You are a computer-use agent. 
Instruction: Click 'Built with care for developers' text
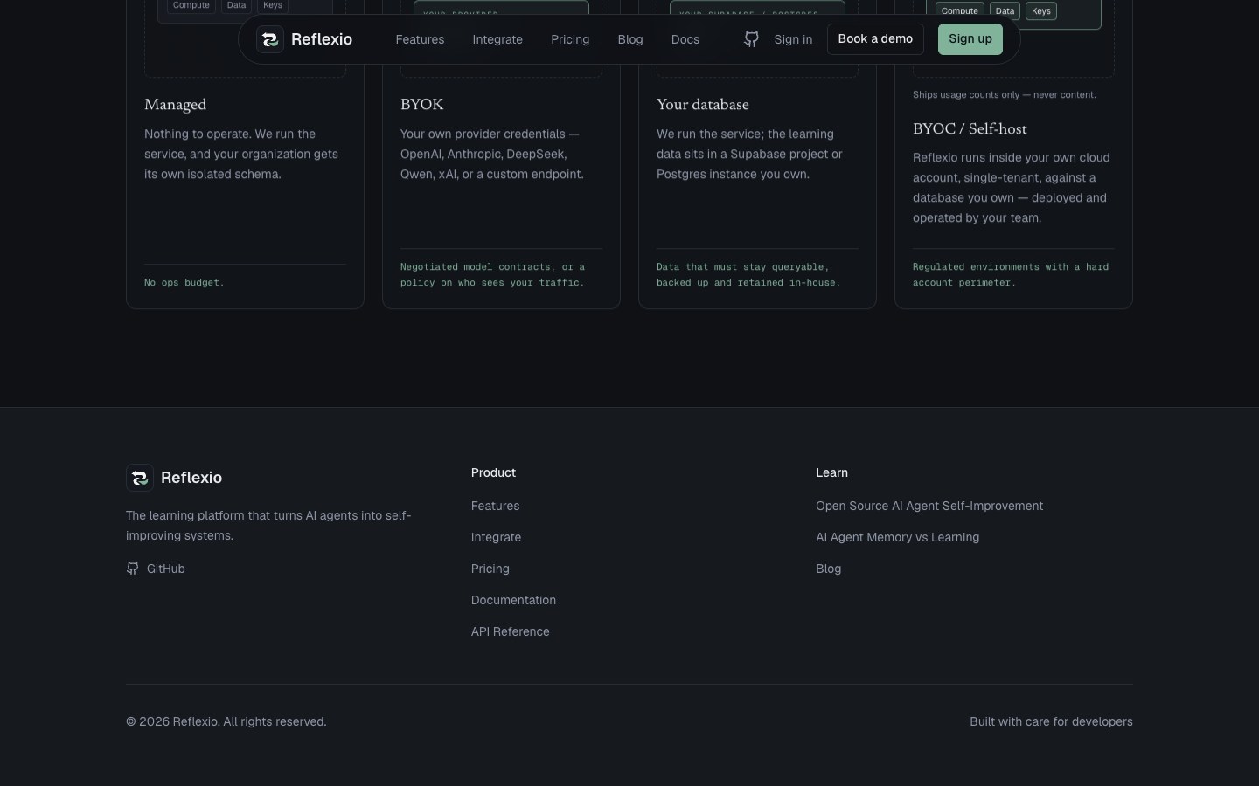point(1051,721)
